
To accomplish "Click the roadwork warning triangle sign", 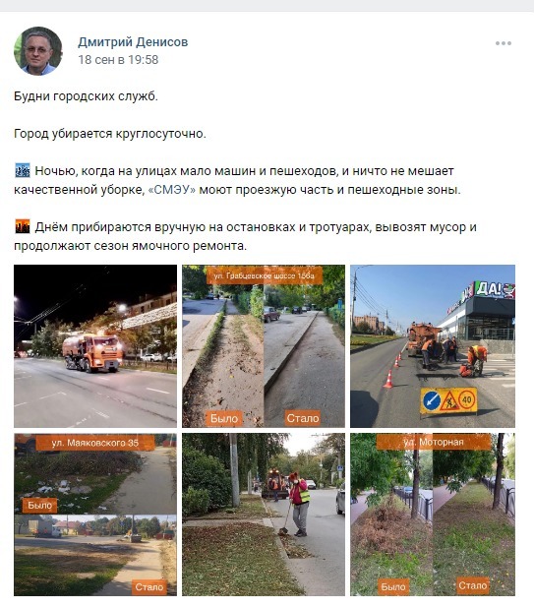I will 449,401.
